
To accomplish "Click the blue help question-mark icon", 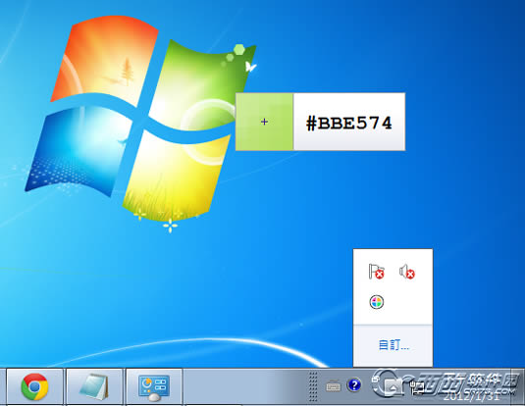I will coord(354,385).
